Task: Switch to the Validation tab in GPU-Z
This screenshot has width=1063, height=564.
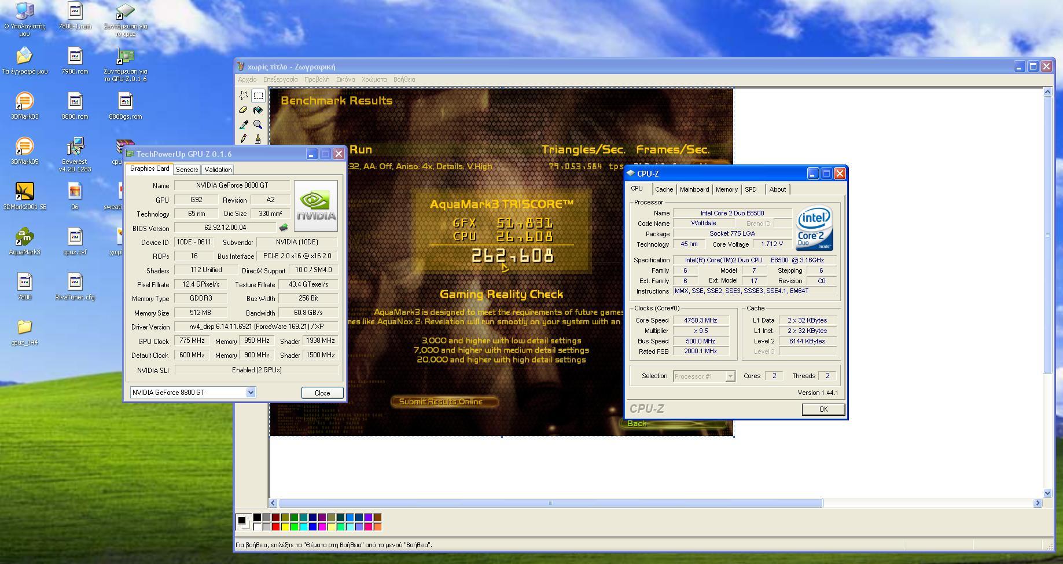Action: [x=218, y=169]
